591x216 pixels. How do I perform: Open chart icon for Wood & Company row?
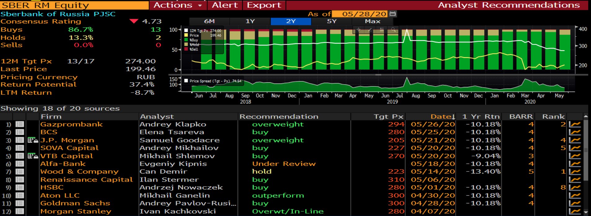575,172
